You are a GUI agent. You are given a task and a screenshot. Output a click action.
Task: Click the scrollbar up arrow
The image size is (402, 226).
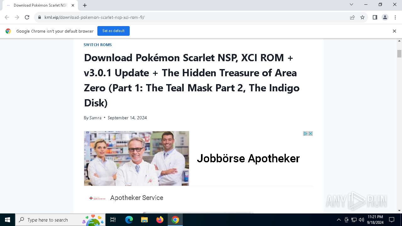[x=399, y=41]
